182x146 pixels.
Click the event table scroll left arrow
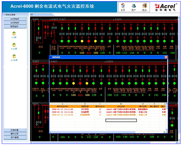(x=50, y=132)
